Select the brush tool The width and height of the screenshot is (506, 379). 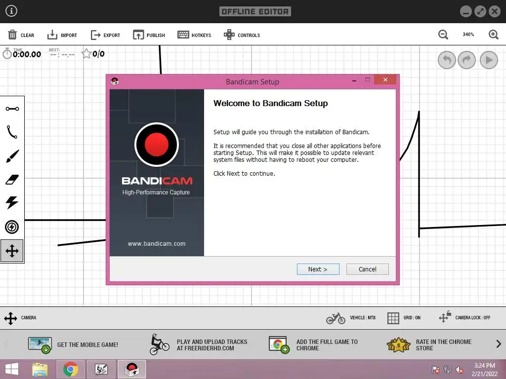click(12, 156)
